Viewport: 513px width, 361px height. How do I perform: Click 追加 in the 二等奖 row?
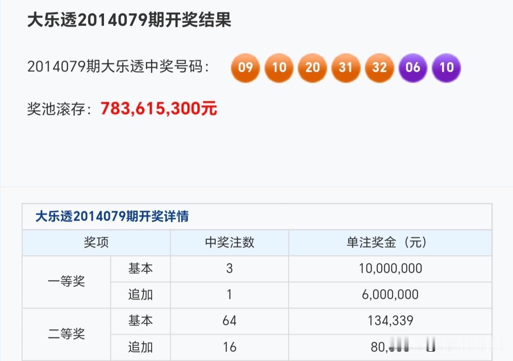[x=140, y=347]
